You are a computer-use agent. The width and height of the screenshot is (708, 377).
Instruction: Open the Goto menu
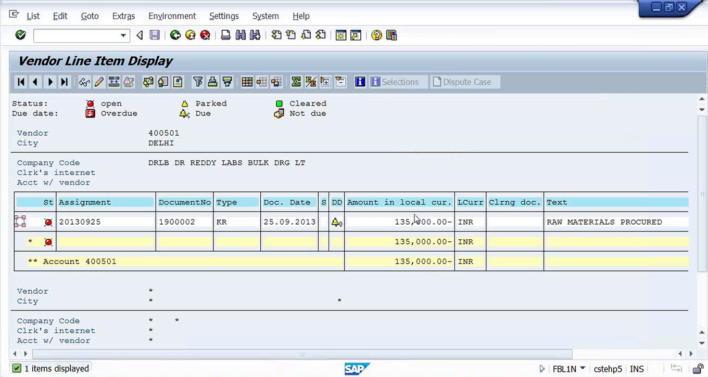click(90, 16)
